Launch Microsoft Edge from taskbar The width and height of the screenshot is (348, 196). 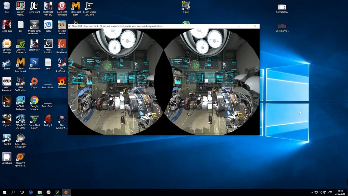tap(31, 192)
